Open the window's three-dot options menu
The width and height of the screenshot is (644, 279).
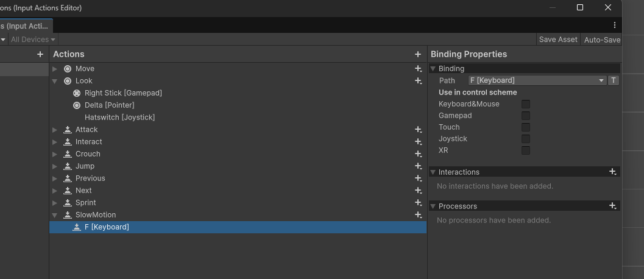coord(614,26)
